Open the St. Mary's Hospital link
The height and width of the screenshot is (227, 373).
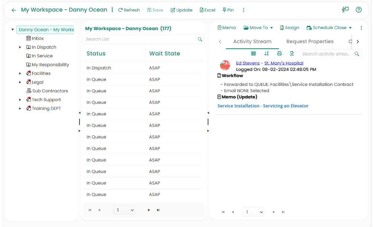tap(284, 63)
